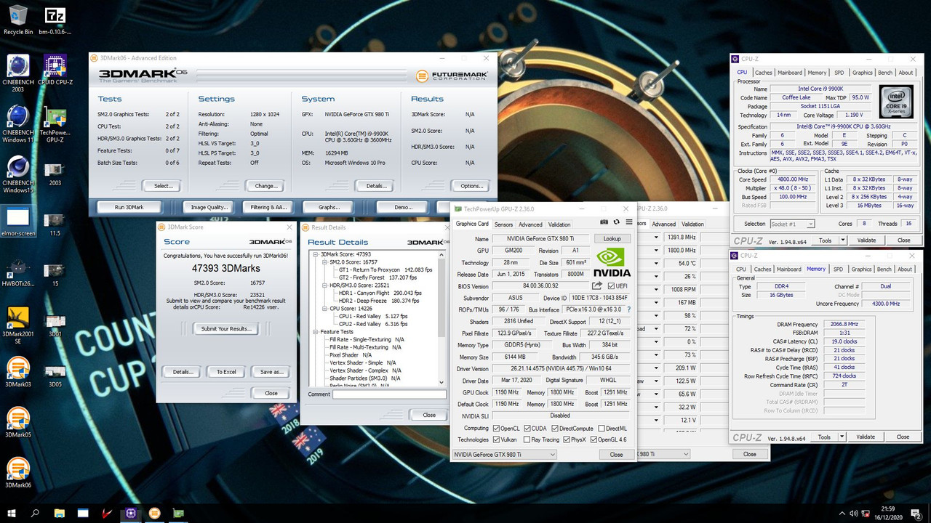
Task: Click Submit Your Results button
Action: tap(226, 328)
